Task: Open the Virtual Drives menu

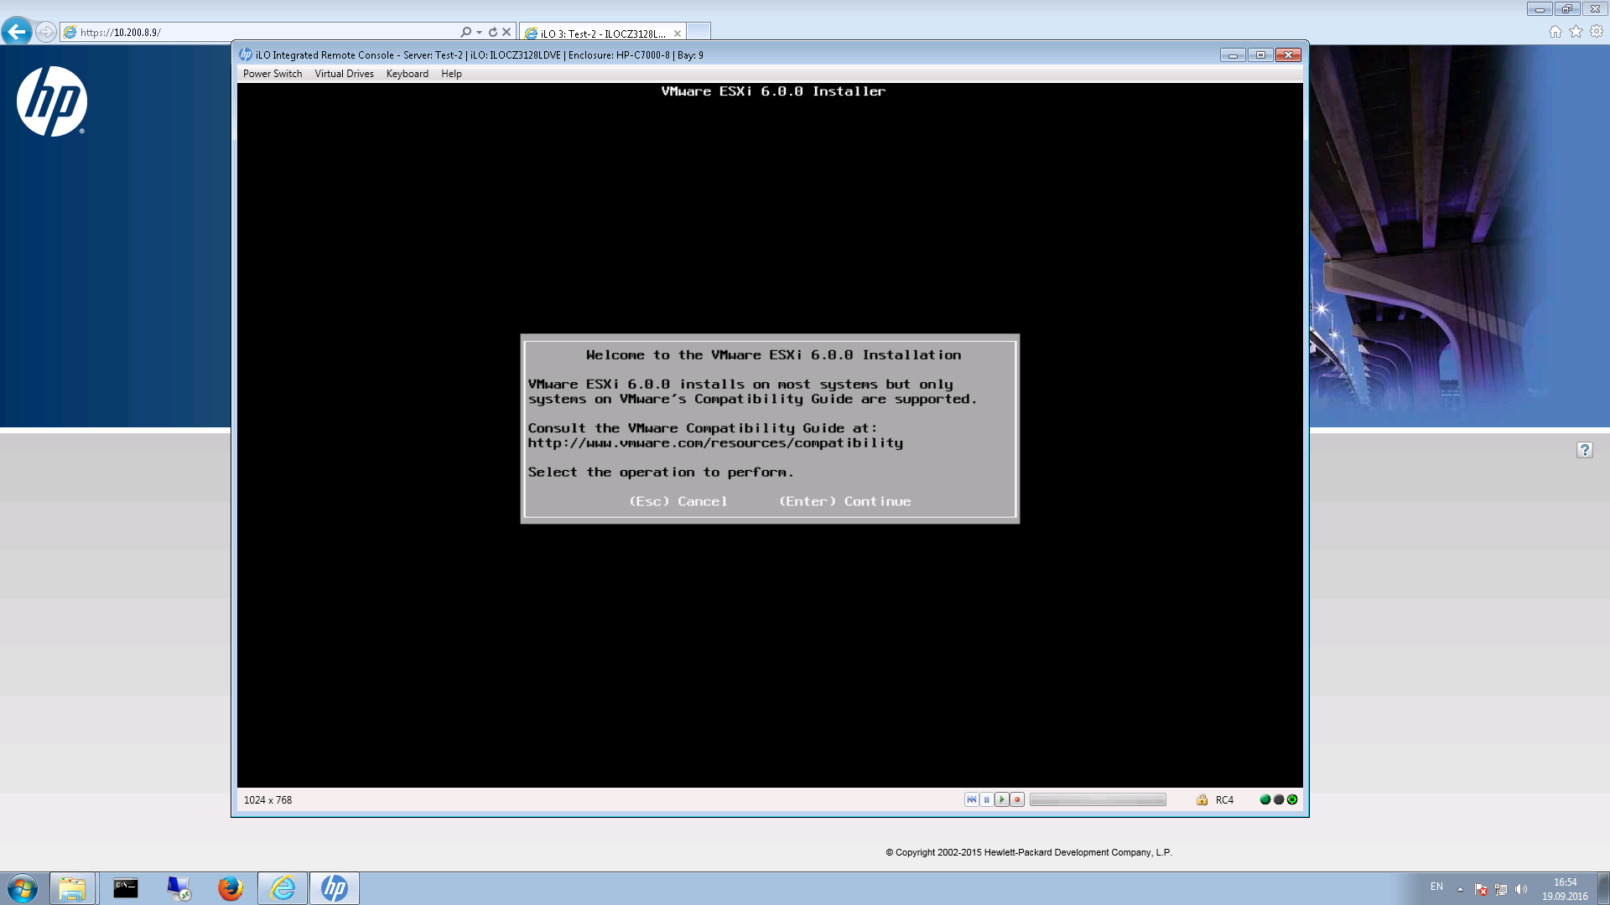Action: (x=344, y=74)
